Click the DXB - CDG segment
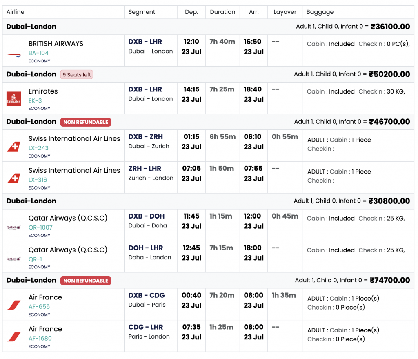 click(147, 296)
